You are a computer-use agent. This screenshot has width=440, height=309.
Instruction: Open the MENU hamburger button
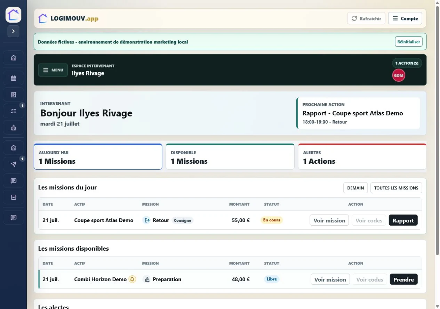[53, 70]
